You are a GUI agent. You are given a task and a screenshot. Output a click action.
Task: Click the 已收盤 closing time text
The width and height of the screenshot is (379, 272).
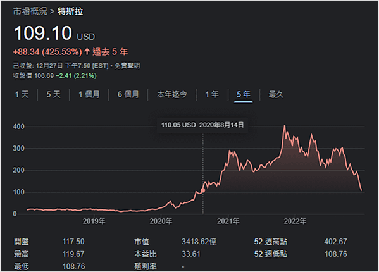[x=61, y=66]
